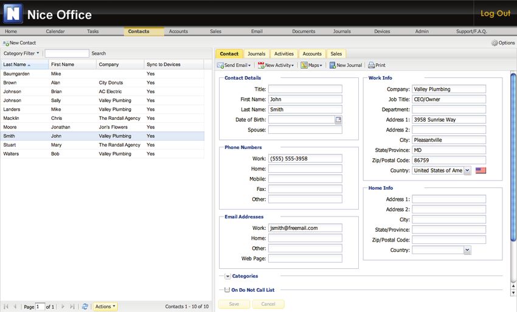The height and width of the screenshot is (312, 517).
Task: Open the Admin menu item
Action: pyautogui.click(x=422, y=32)
